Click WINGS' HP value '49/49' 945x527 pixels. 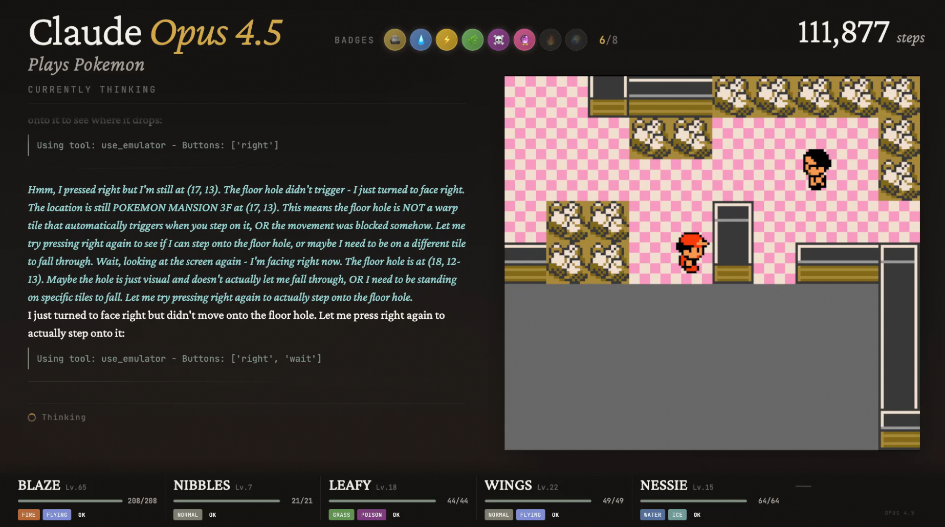[x=613, y=501]
